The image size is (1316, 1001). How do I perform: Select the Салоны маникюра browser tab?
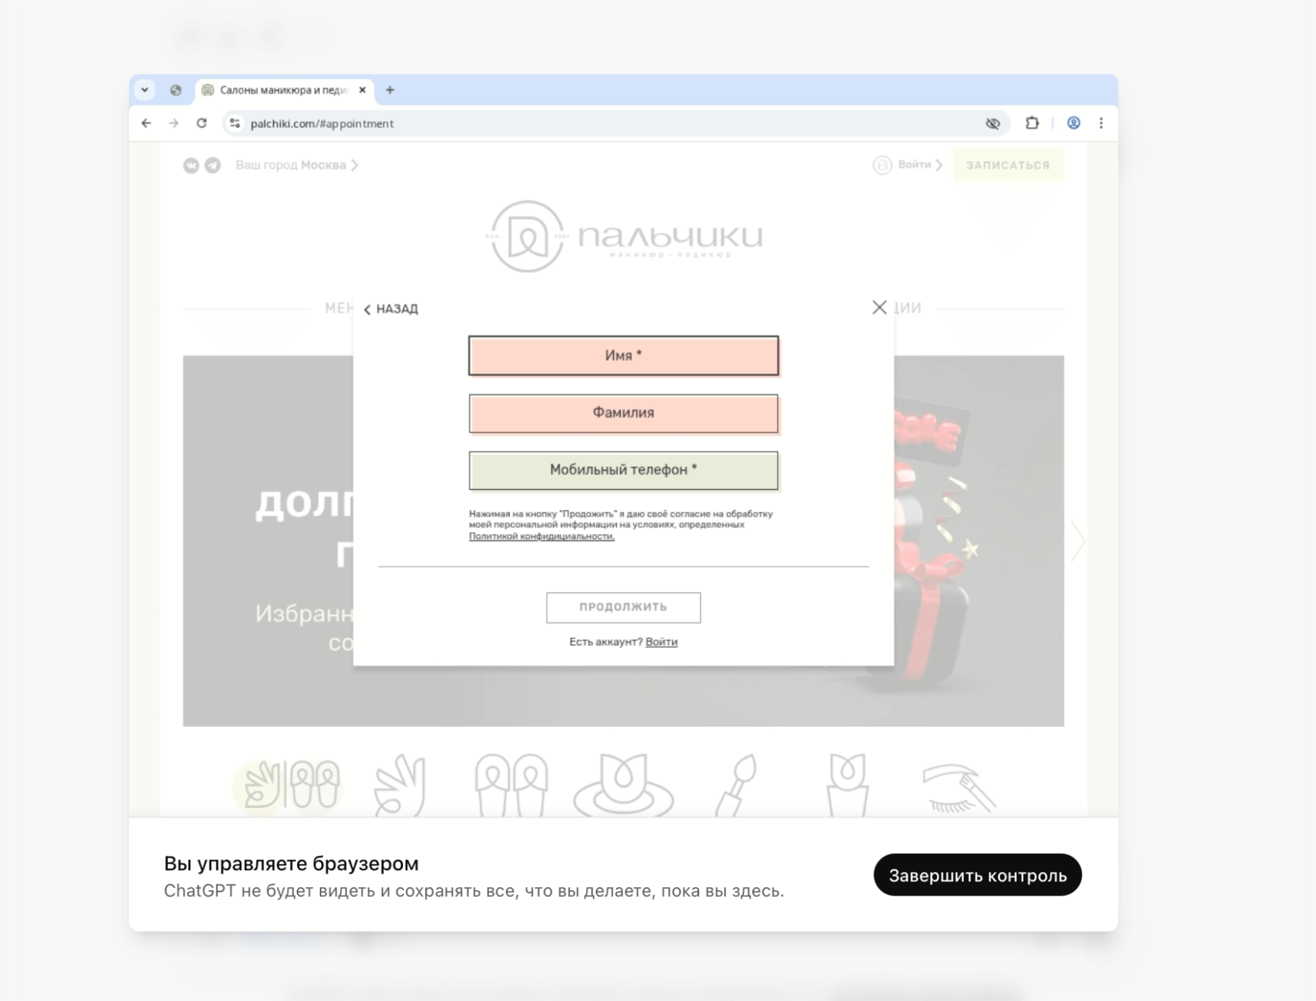pyautogui.click(x=283, y=90)
